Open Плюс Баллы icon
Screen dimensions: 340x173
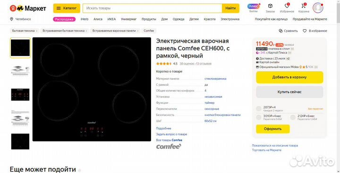pos(254,8)
